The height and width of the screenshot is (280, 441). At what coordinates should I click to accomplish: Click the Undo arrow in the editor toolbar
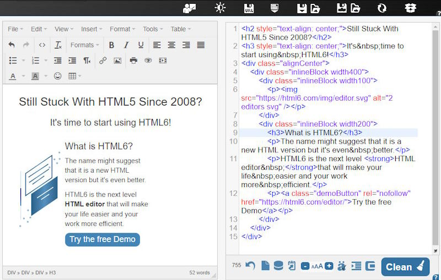12,45
